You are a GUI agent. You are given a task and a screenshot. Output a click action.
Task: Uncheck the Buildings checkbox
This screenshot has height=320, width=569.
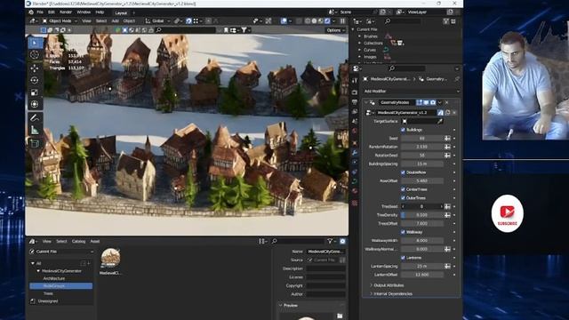click(x=403, y=130)
